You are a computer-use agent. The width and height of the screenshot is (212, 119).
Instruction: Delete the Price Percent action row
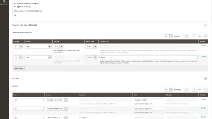coord(203,117)
